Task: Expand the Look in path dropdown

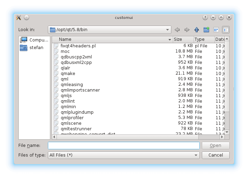Action: (168, 30)
